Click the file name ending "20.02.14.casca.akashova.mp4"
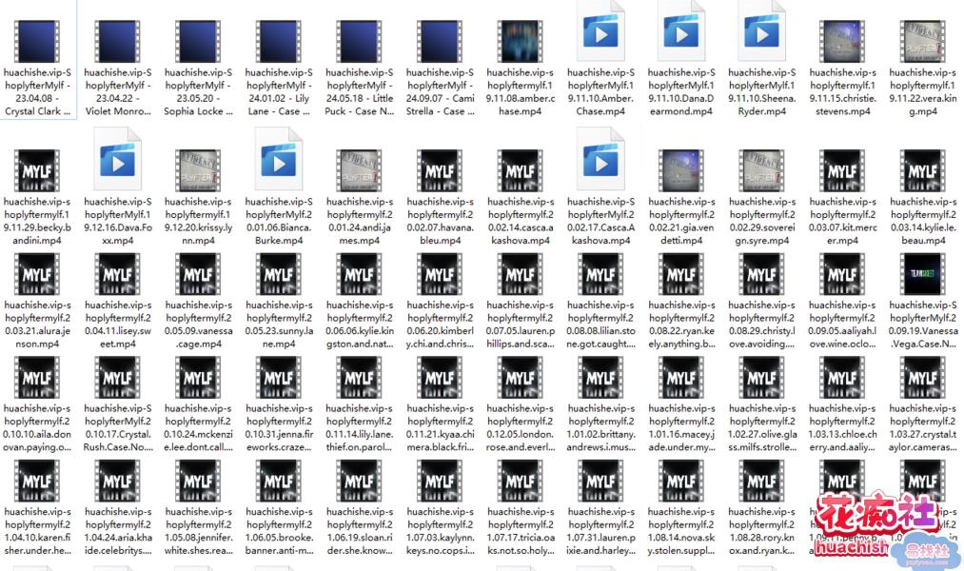The height and width of the screenshot is (571, 964). tap(521, 221)
